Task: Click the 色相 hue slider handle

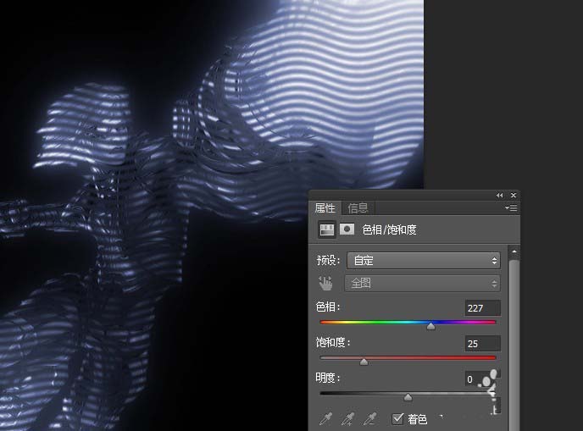Action: tap(430, 326)
